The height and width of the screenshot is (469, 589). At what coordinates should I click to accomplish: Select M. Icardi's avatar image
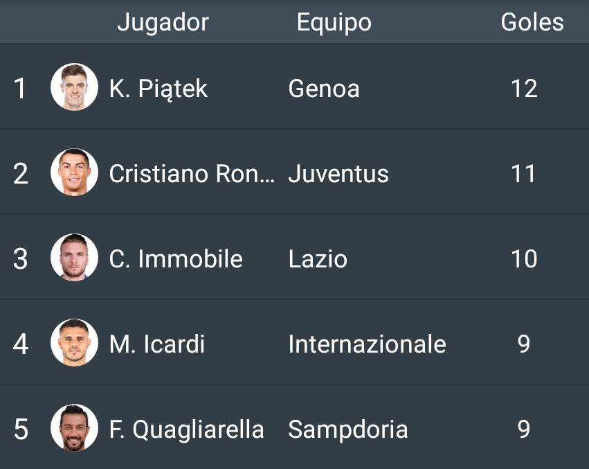[x=74, y=343]
